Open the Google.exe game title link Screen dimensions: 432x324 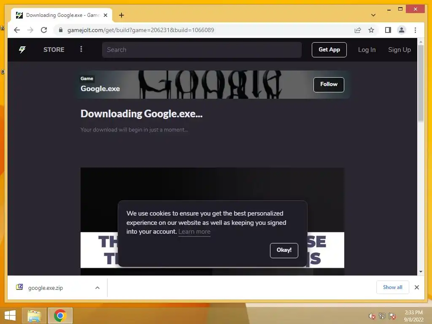point(100,89)
